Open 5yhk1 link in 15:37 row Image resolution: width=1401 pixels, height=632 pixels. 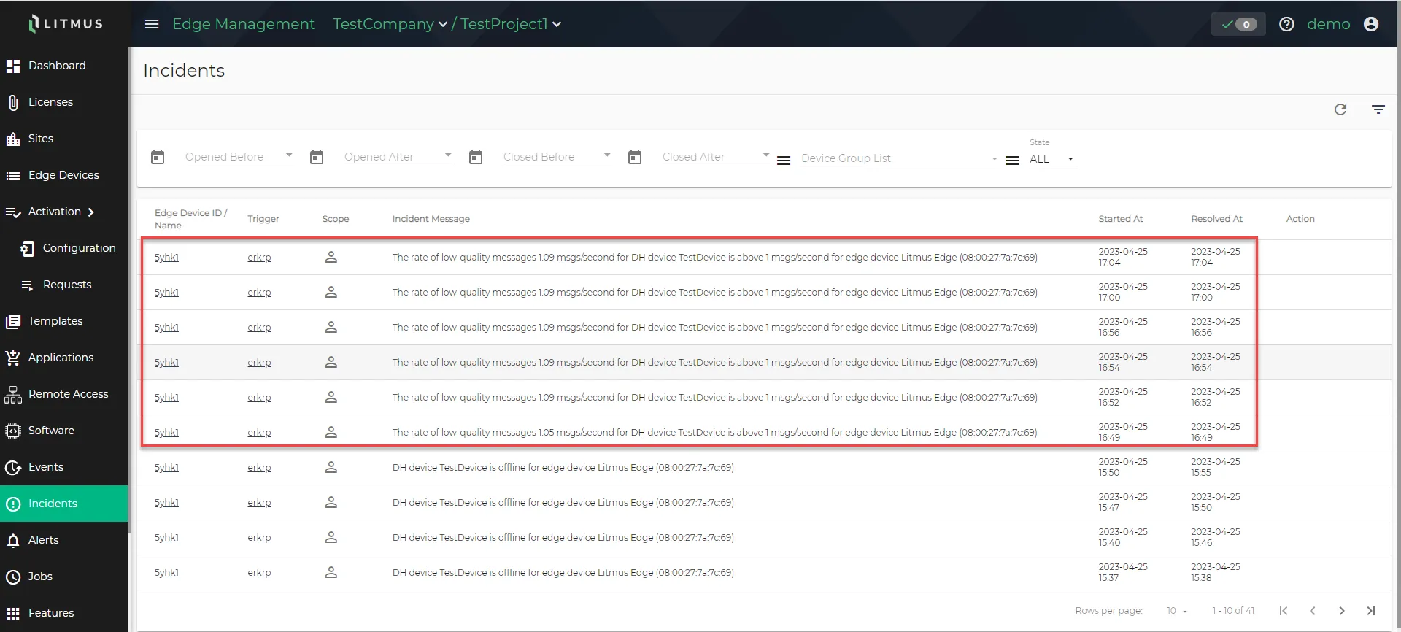tap(166, 573)
